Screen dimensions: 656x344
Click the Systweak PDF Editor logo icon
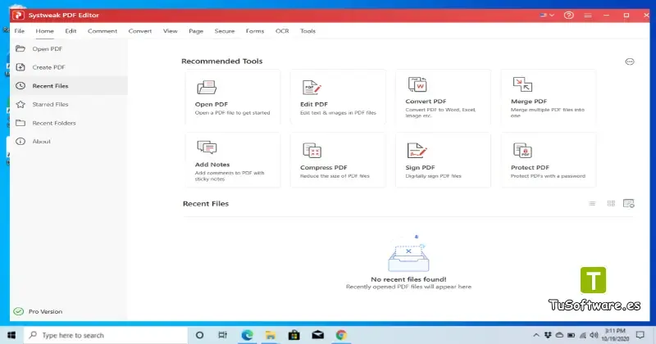(x=18, y=15)
